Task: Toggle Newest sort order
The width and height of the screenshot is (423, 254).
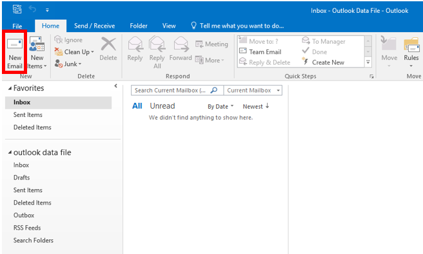Action: click(256, 106)
